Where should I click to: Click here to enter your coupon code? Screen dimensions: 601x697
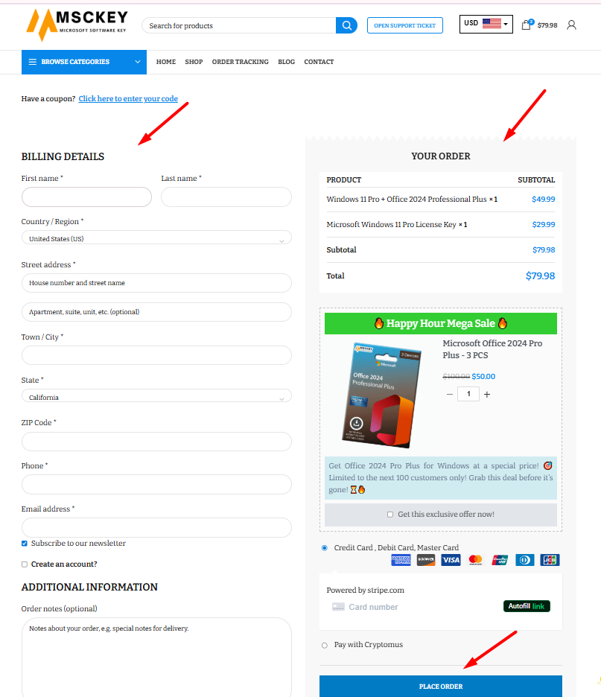pos(128,99)
